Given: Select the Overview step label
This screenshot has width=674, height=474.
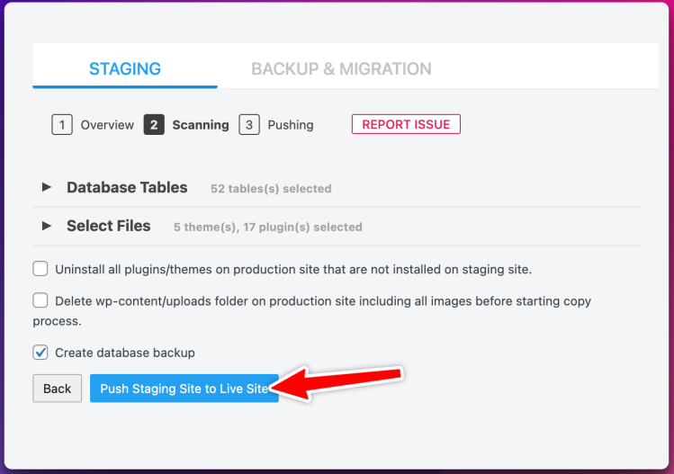Looking at the screenshot, I should [x=107, y=125].
